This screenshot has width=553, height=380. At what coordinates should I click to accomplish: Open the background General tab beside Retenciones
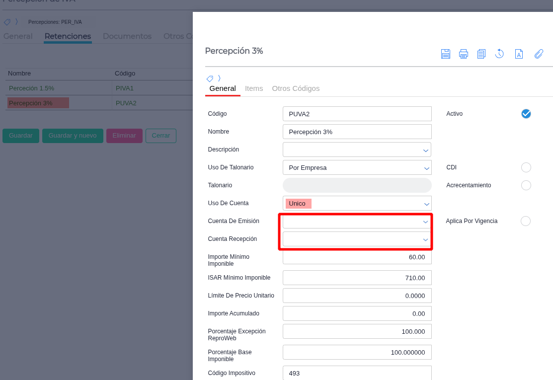pyautogui.click(x=17, y=36)
